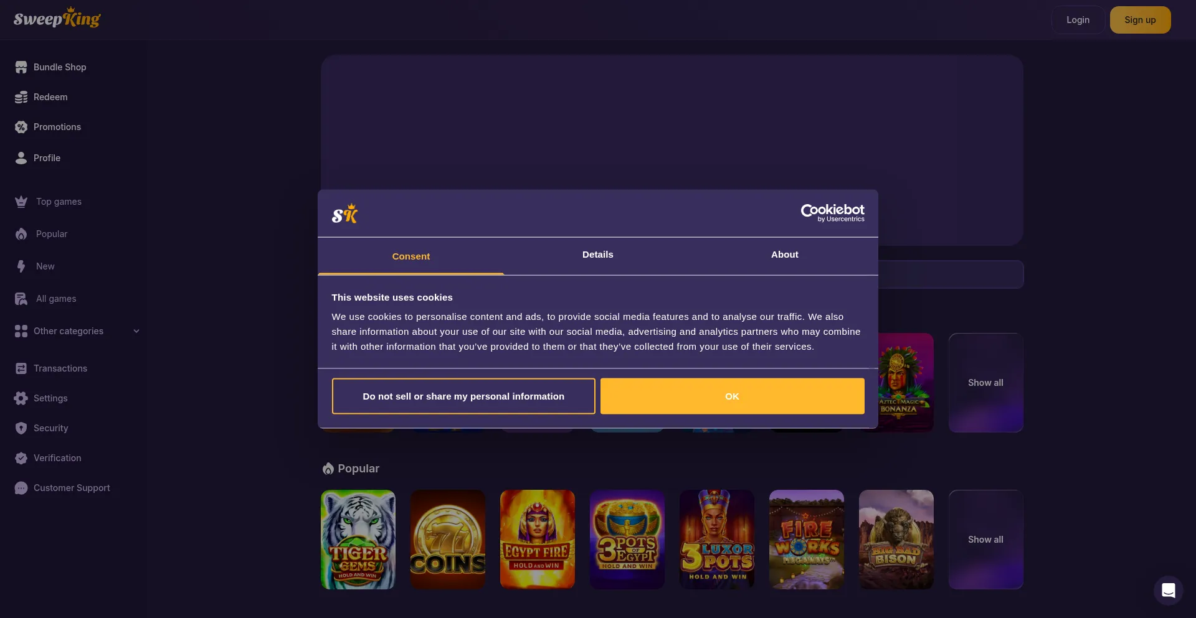Open the Bundle Shop icon in sidebar
This screenshot has height=618, width=1196.
click(x=21, y=67)
